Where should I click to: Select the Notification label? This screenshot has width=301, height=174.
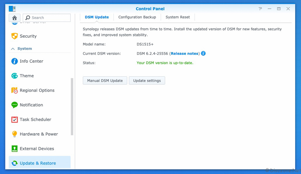pos(31,105)
